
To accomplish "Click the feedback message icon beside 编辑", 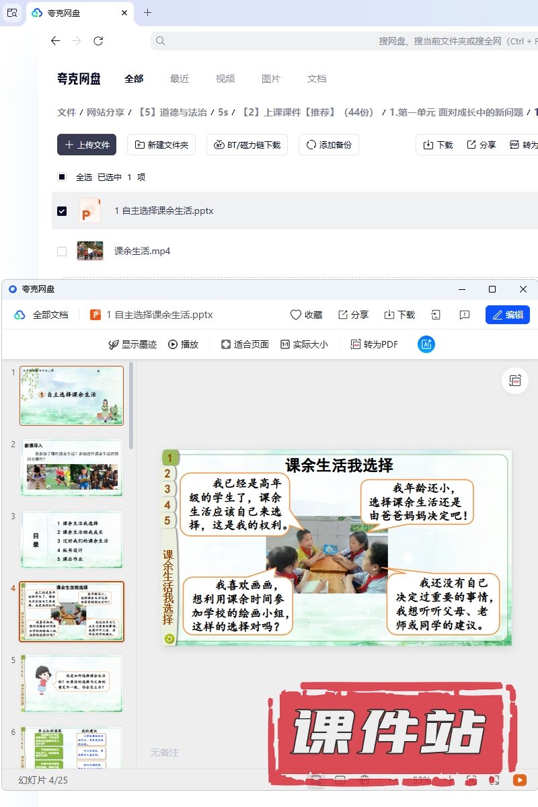I will coord(464,315).
